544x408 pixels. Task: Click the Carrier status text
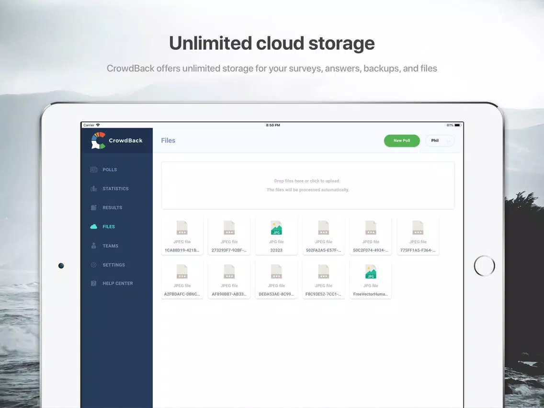[x=89, y=125]
